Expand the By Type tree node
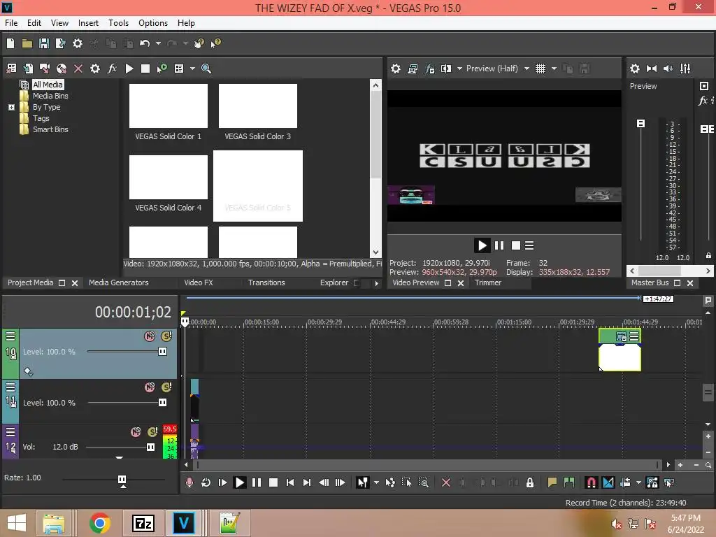Screen dimensions: 716x537 [11, 107]
